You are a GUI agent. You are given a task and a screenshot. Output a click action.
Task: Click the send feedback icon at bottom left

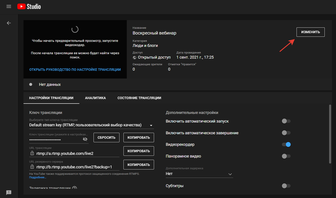tap(9, 192)
